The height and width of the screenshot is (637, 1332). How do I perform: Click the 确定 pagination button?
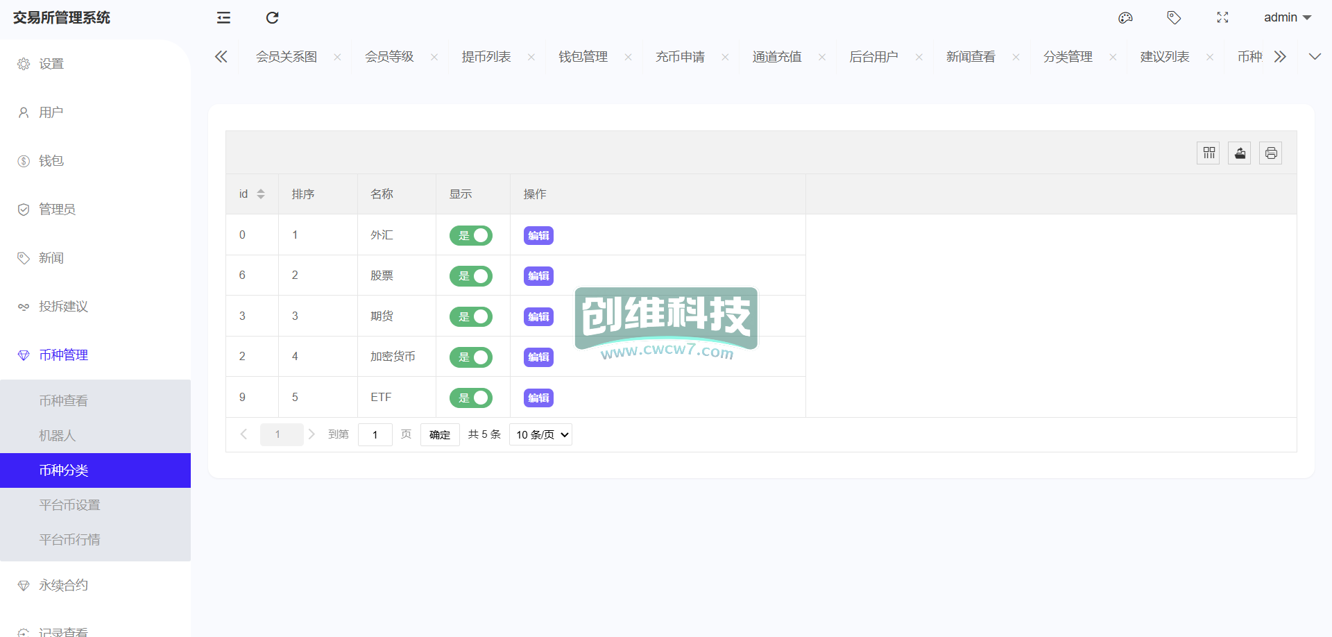(440, 435)
